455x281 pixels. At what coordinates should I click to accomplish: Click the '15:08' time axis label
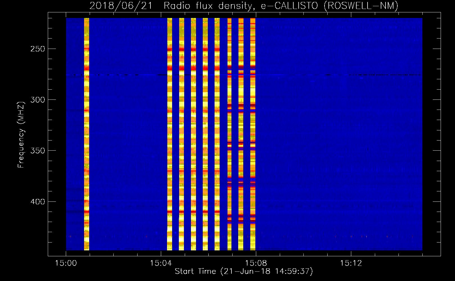pyautogui.click(x=256, y=263)
